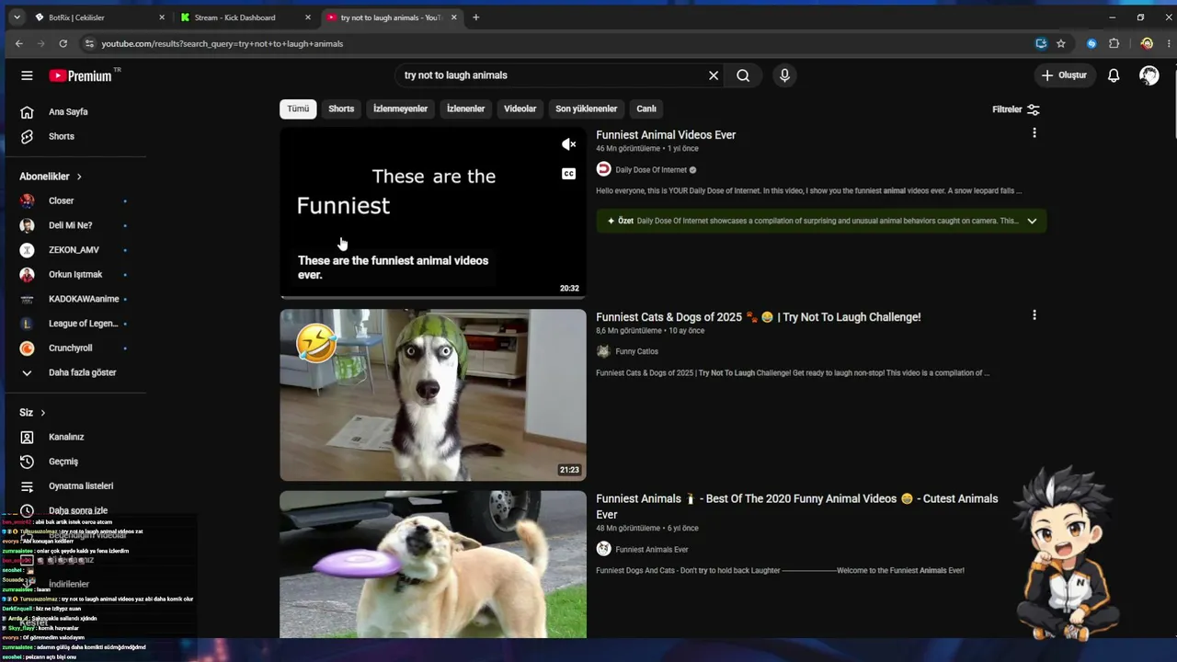The image size is (1177, 662).
Task: Open the Chrome tab search dropdown
Action: 17,17
